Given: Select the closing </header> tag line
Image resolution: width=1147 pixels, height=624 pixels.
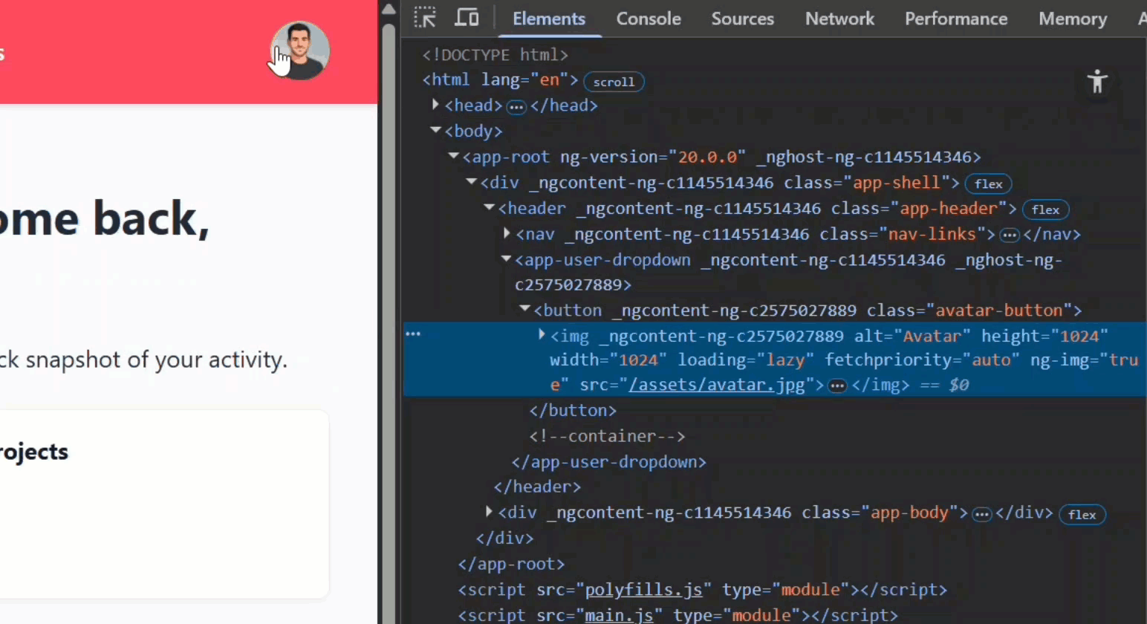Looking at the screenshot, I should (x=537, y=487).
